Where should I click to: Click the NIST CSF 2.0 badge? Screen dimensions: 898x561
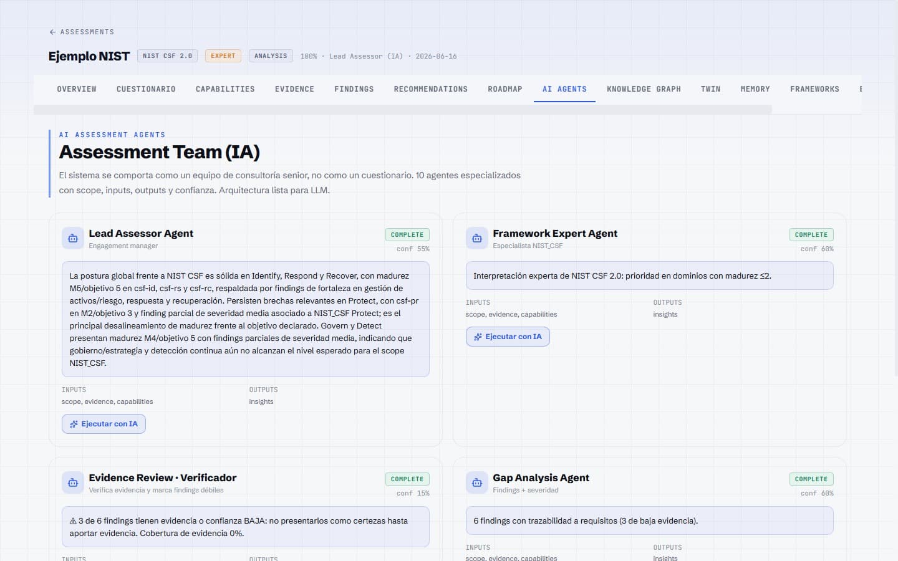click(167, 56)
